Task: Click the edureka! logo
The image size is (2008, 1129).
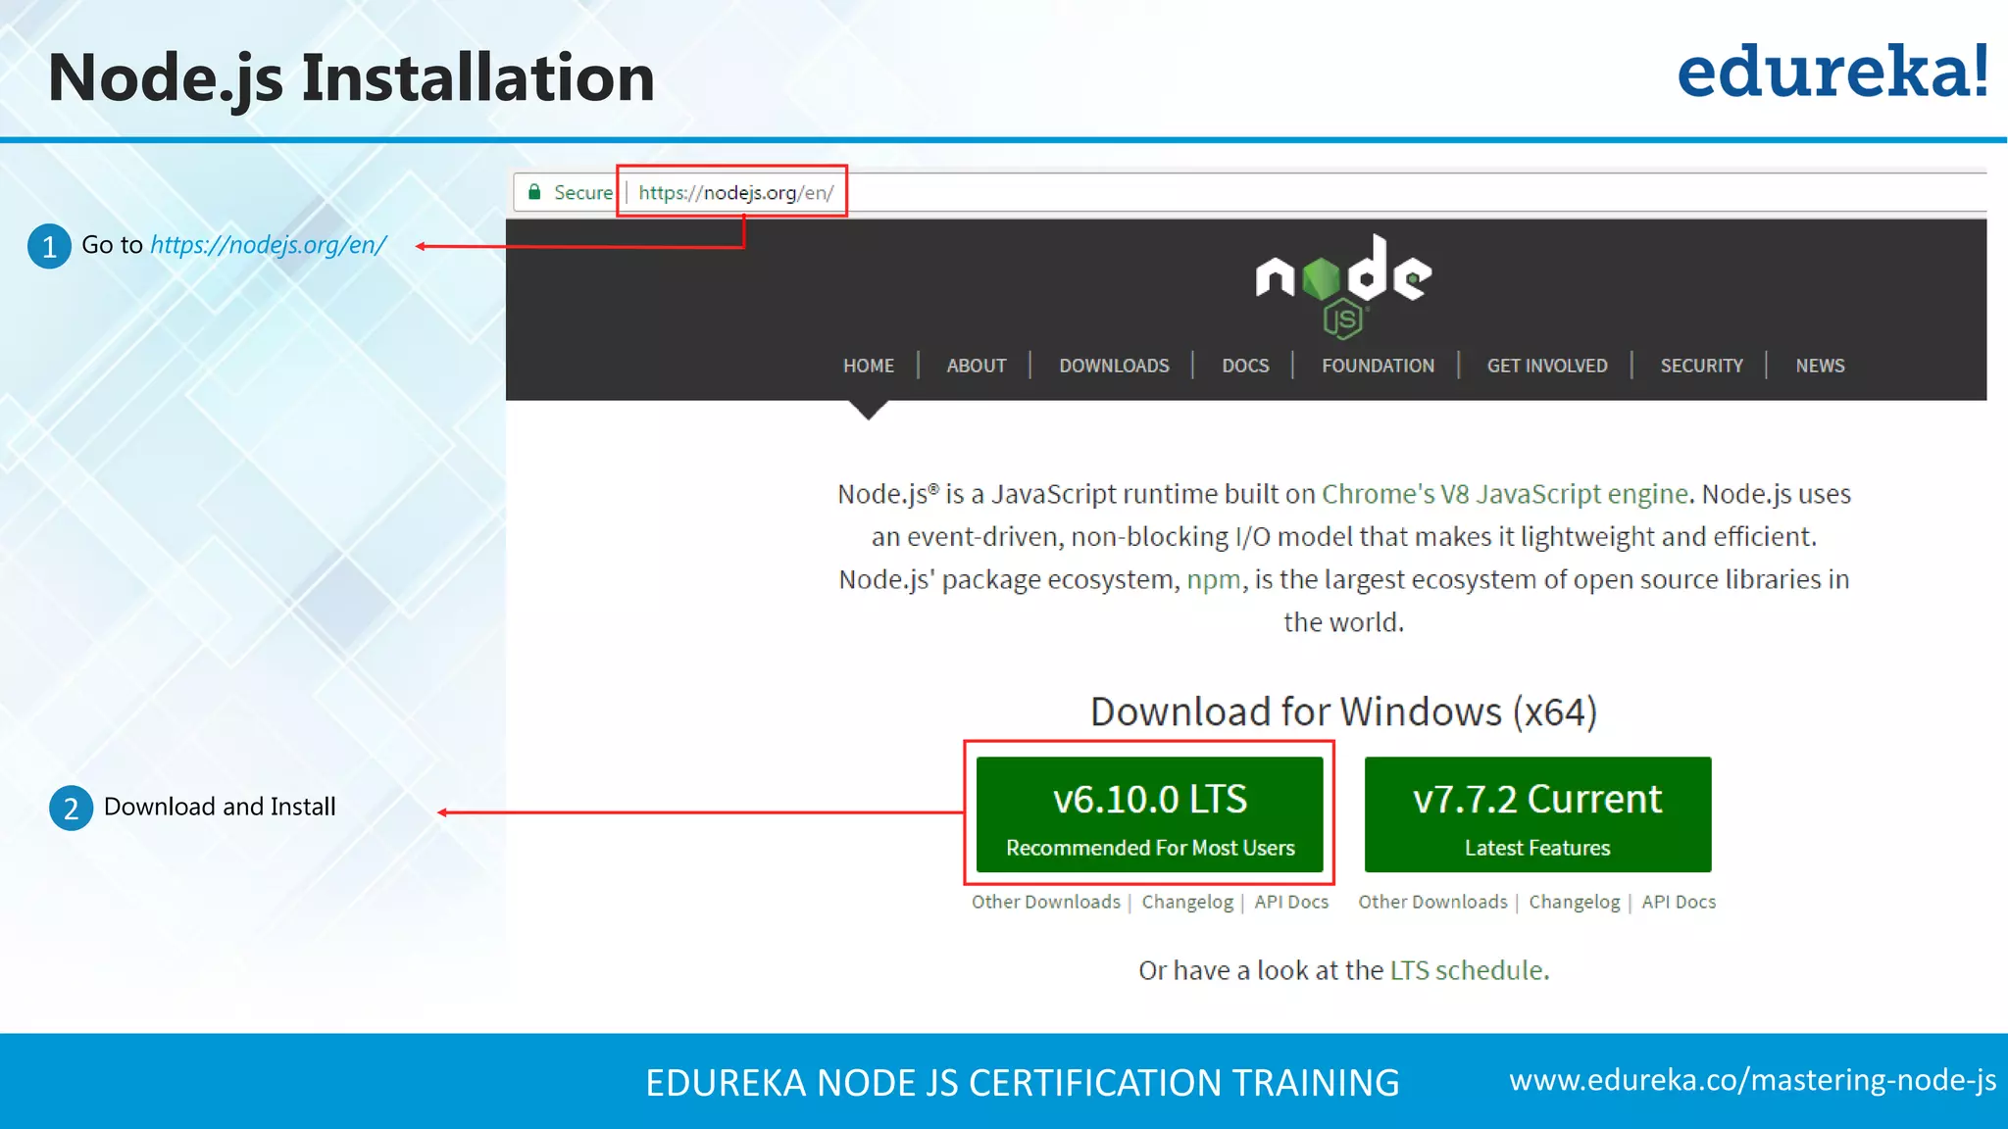Action: 1832,72
